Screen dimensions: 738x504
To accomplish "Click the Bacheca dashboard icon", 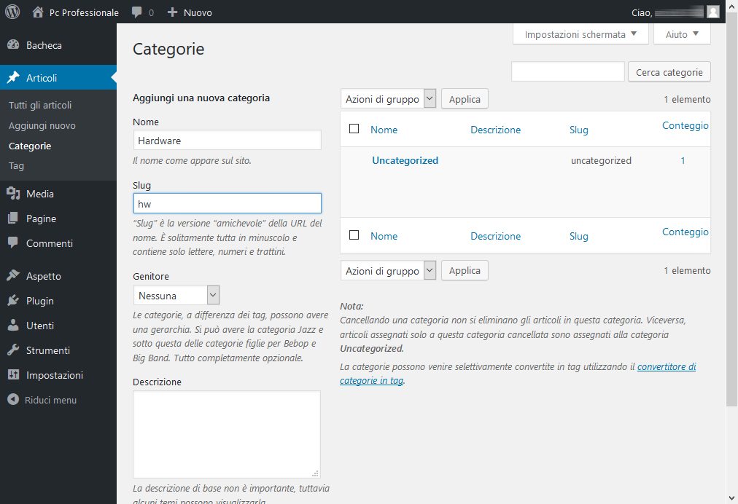I will [13, 45].
